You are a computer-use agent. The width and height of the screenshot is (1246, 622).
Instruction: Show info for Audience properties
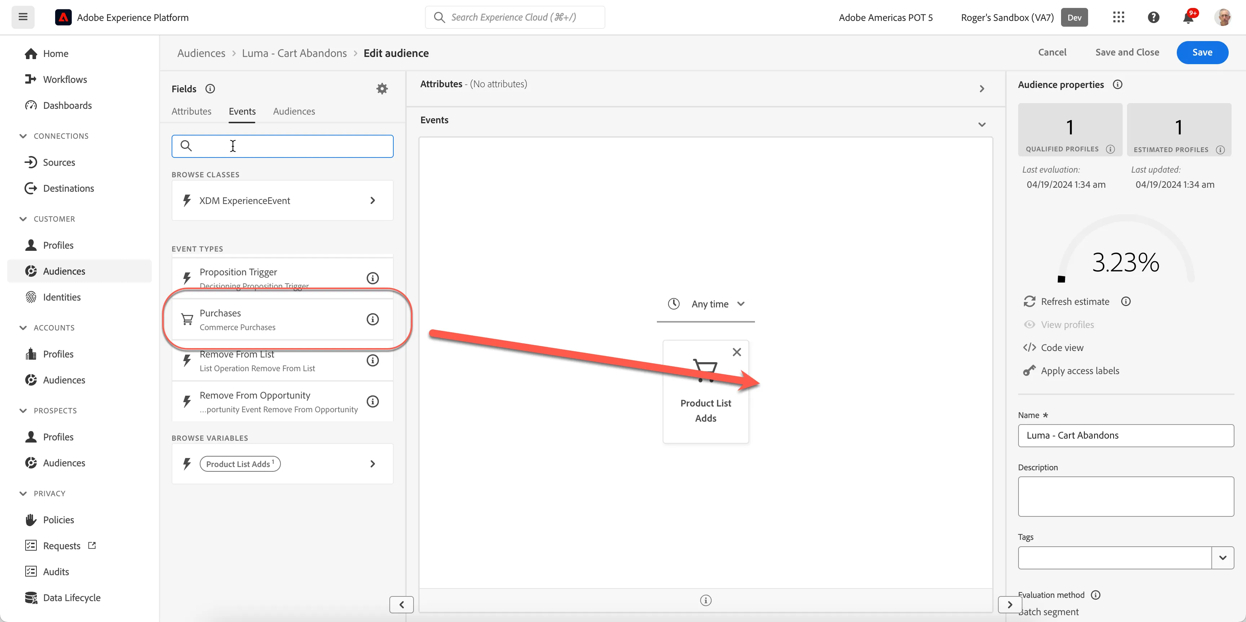point(1117,84)
